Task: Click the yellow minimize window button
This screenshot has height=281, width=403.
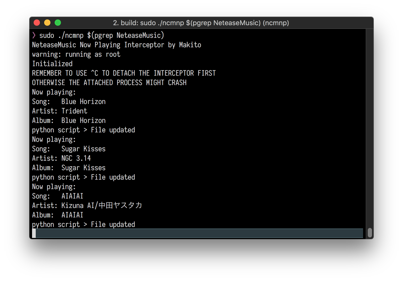Action: point(47,23)
